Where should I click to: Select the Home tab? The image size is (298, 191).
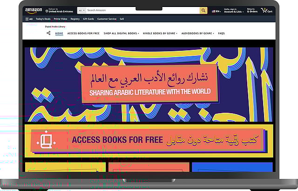(x=59, y=34)
